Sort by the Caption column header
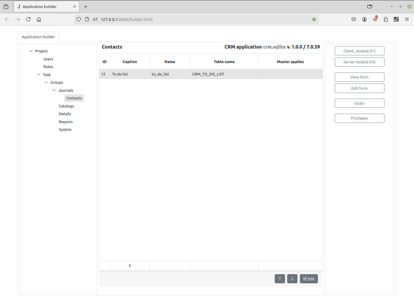Viewport: 414px width, 299px height. (130, 62)
